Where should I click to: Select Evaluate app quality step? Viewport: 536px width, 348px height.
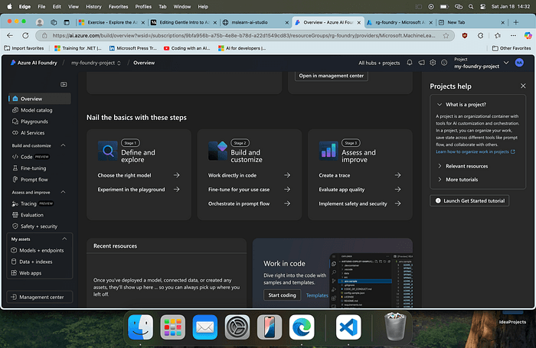[x=360, y=190]
